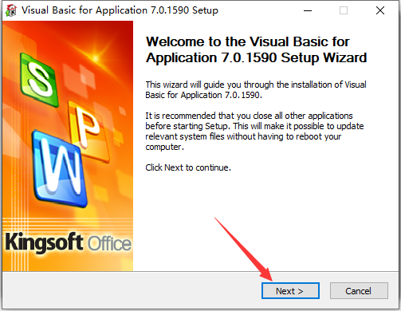Viewport: 401px width, 311px height.
Task: Click the striped pattern above the Kingsoft logo
Action: (x=68, y=224)
